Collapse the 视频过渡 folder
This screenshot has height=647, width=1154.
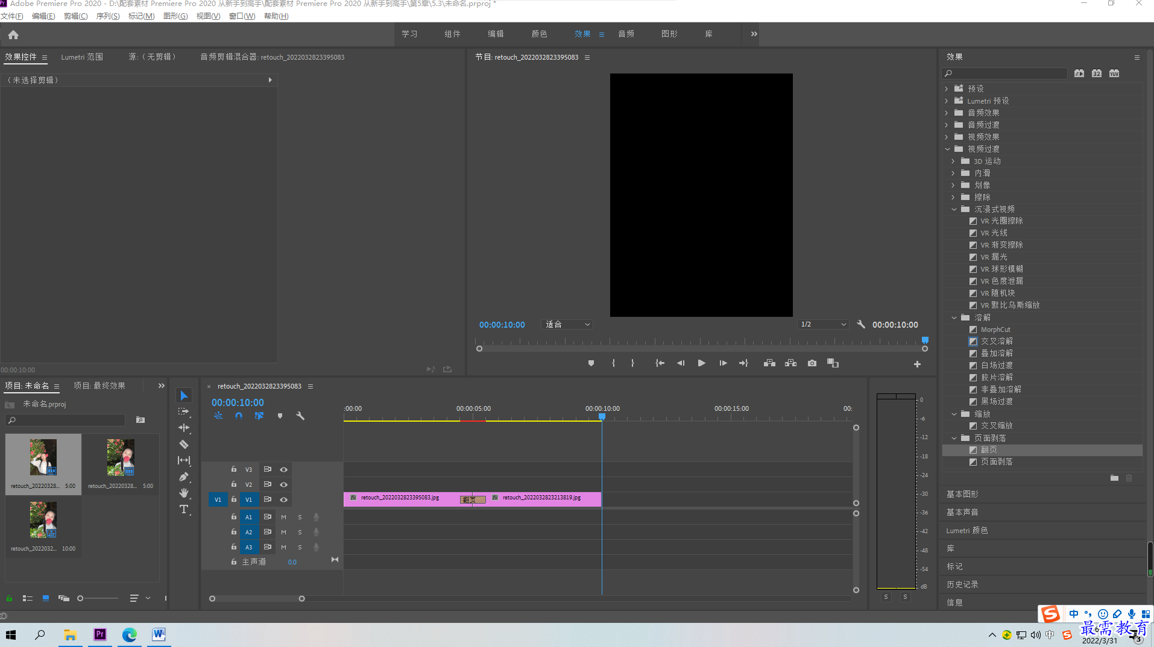tap(947, 149)
